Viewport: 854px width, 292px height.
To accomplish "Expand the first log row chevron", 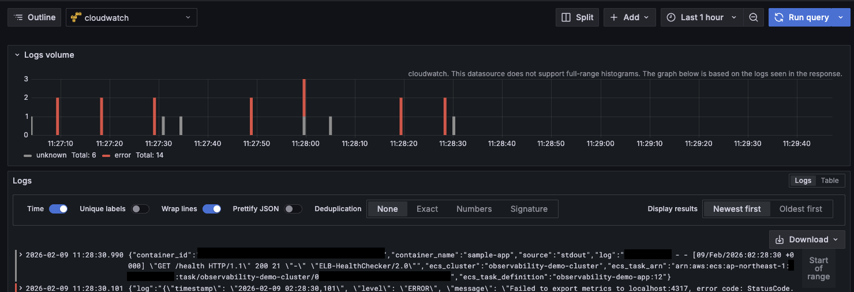I will click(x=21, y=254).
